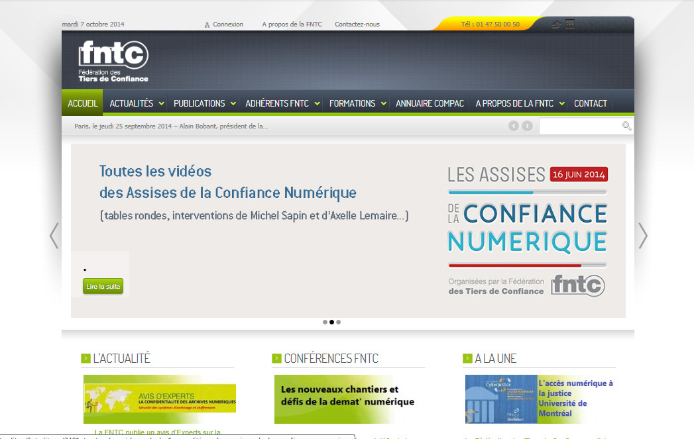Open the ACTUALITÉS menu item
Screen dimensions: 694x439
click(131, 103)
